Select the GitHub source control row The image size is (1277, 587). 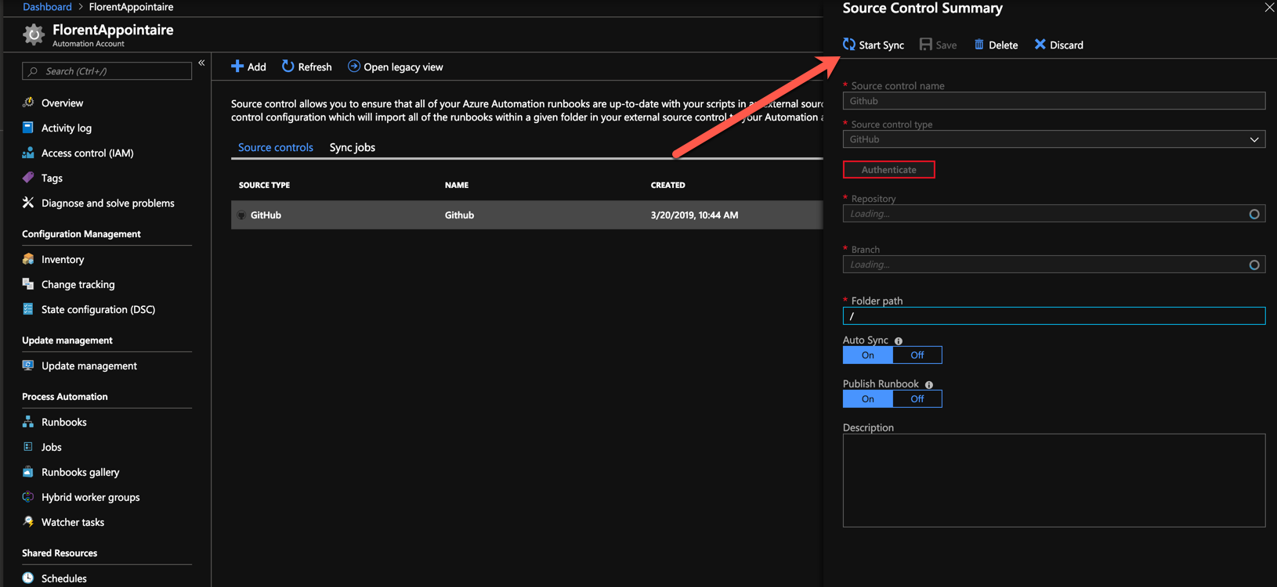(526, 215)
